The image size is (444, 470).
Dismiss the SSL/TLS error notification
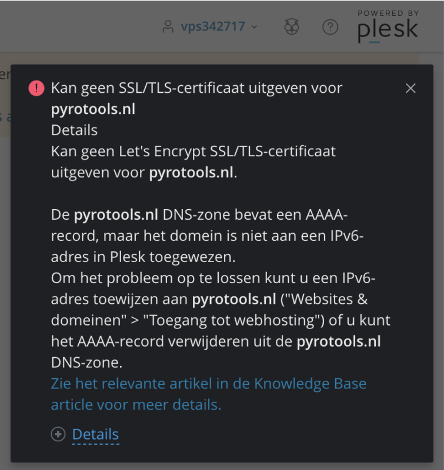pyautogui.click(x=410, y=88)
